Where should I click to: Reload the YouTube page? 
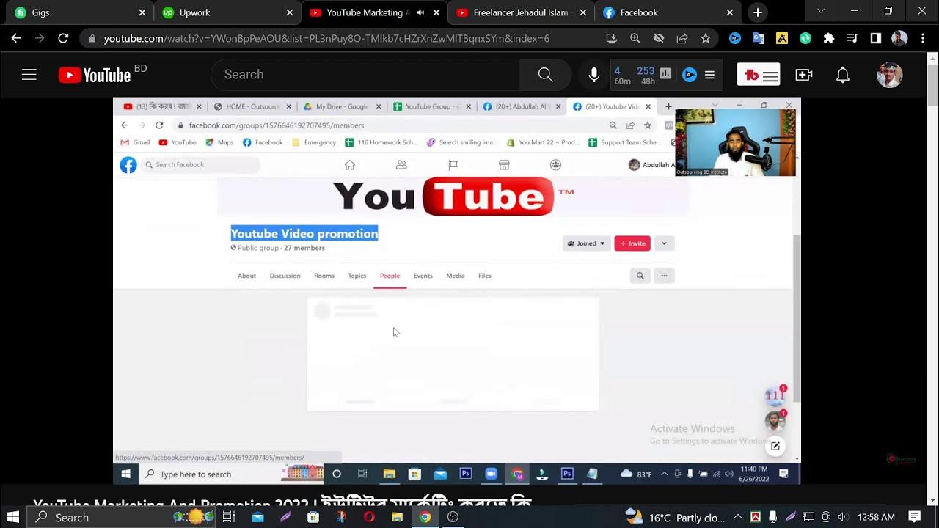click(x=63, y=38)
